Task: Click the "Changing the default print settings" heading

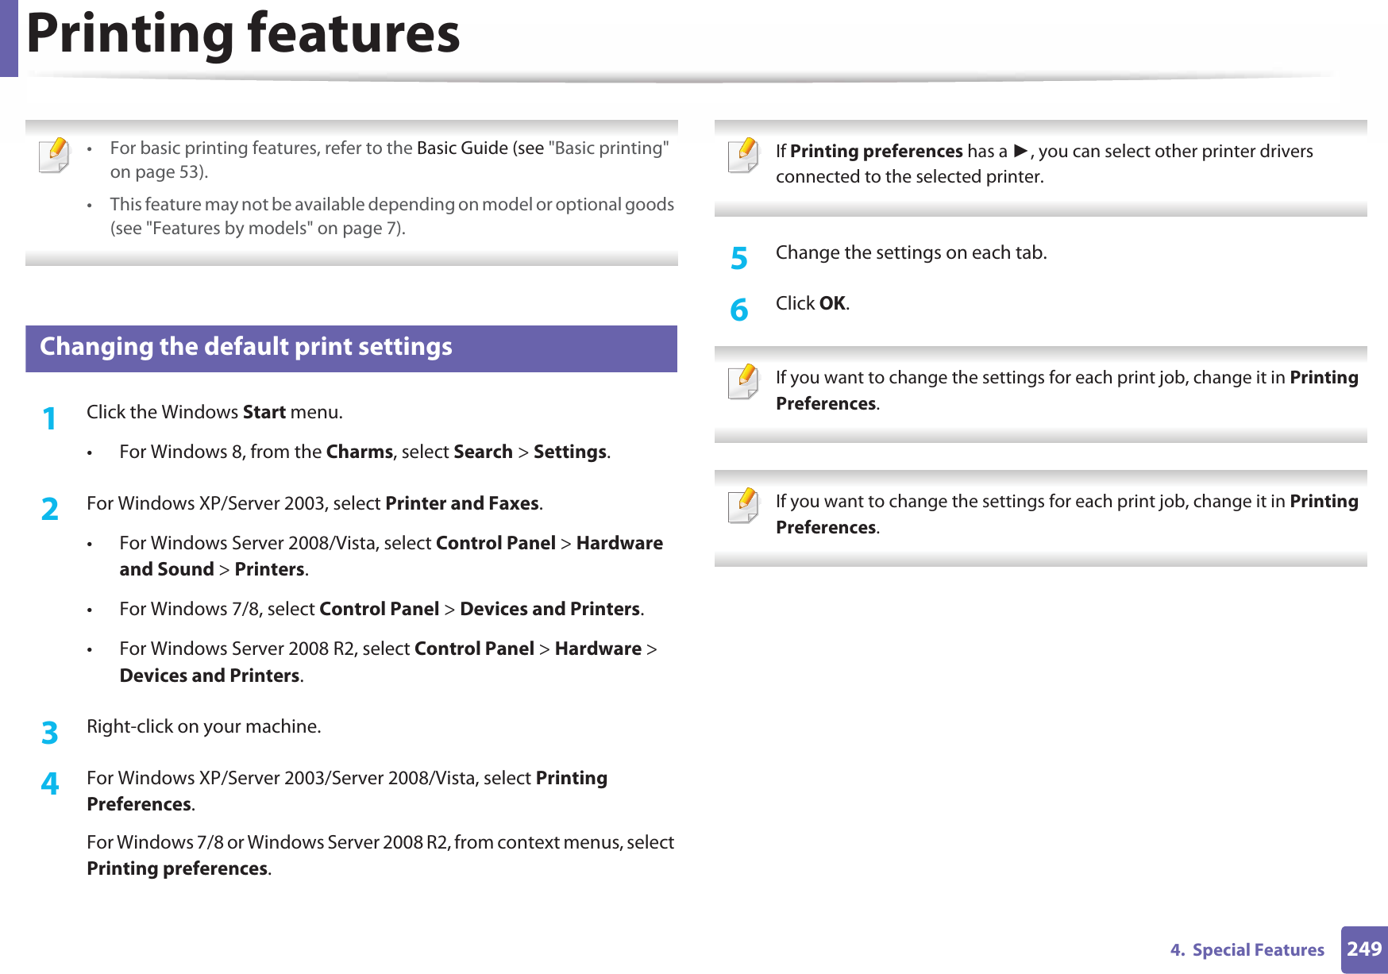Action: (x=351, y=348)
